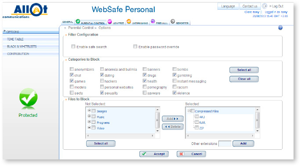Click Add arrows button between file lists

pos(173,119)
